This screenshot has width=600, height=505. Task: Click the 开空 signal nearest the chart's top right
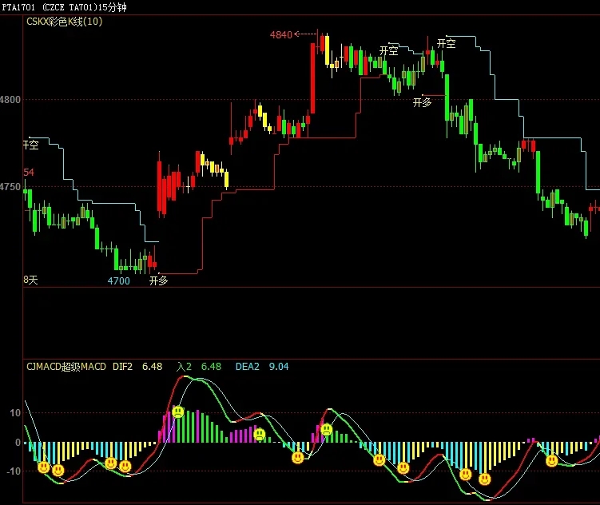coord(446,43)
